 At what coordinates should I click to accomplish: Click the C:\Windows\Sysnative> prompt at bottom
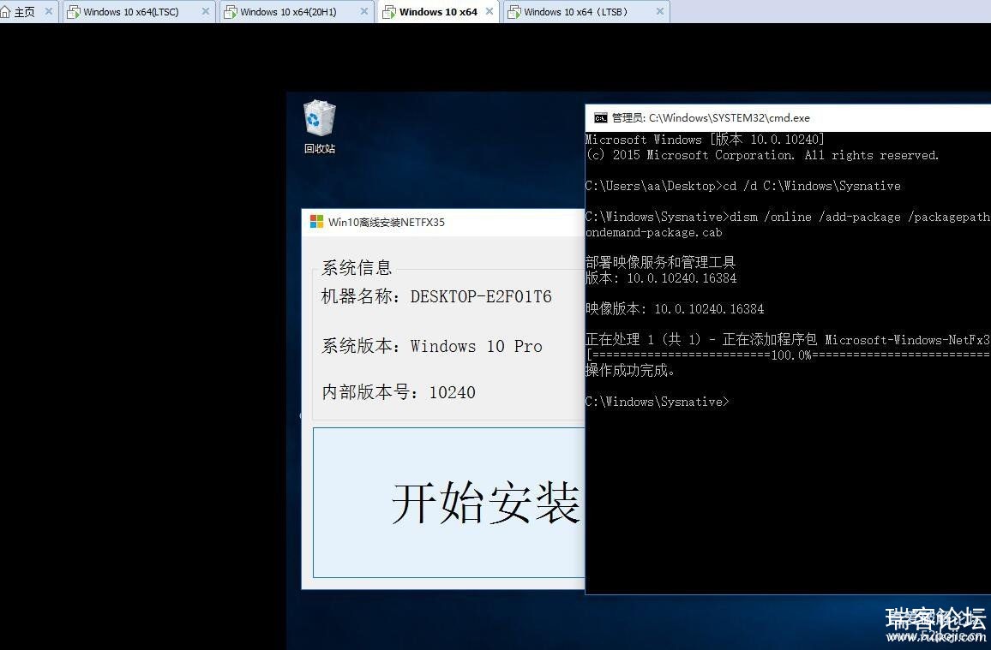click(658, 402)
